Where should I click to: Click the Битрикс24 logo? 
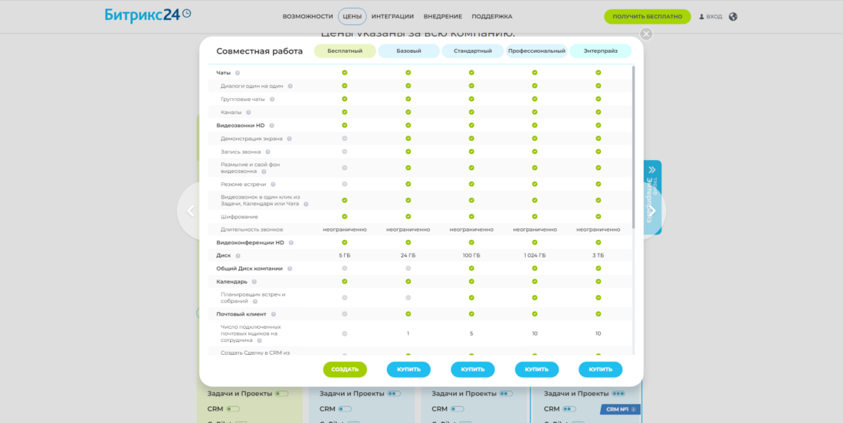click(148, 15)
